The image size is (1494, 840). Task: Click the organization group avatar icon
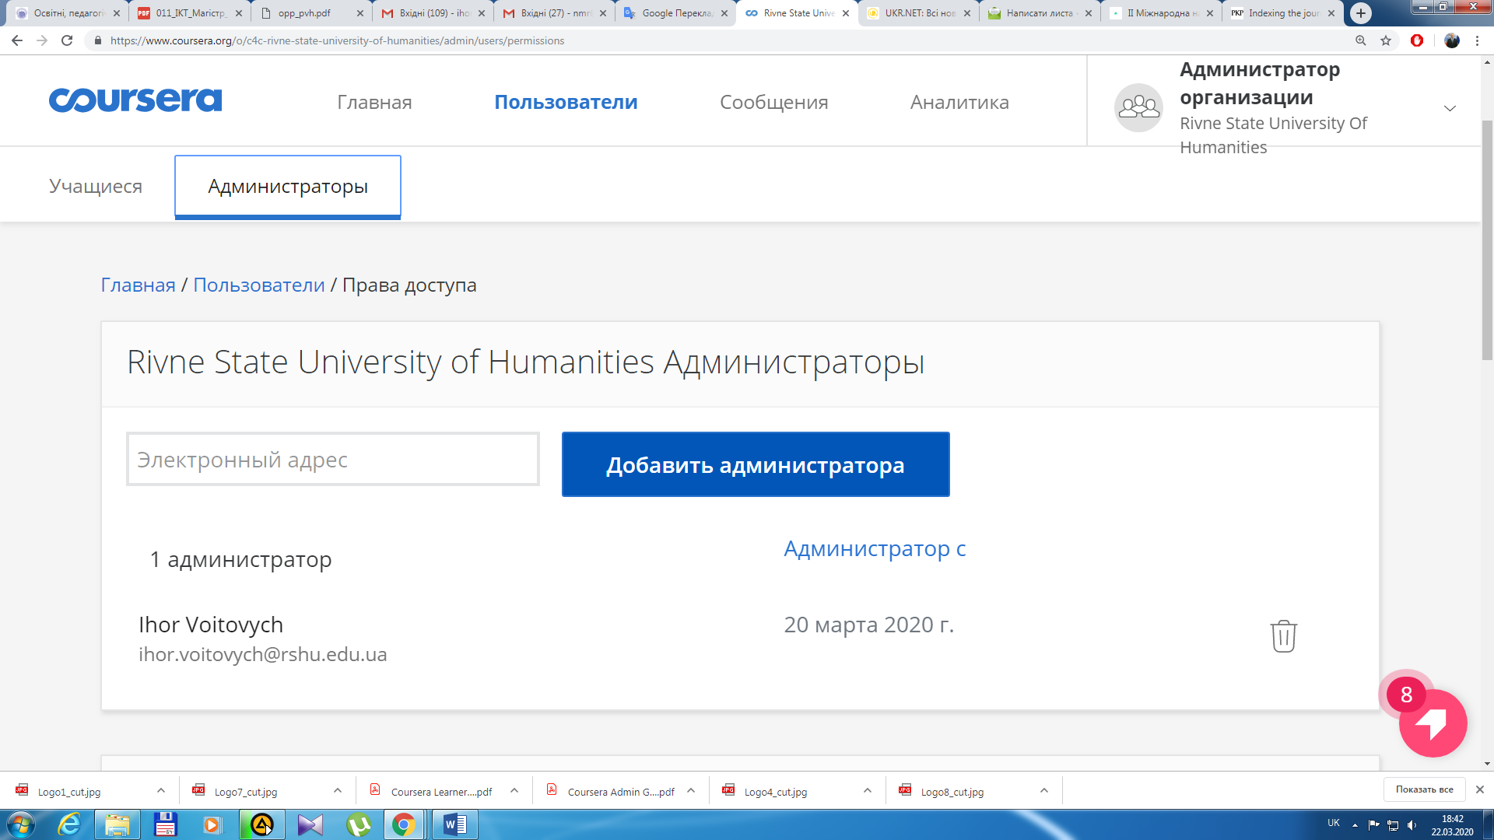(1138, 107)
